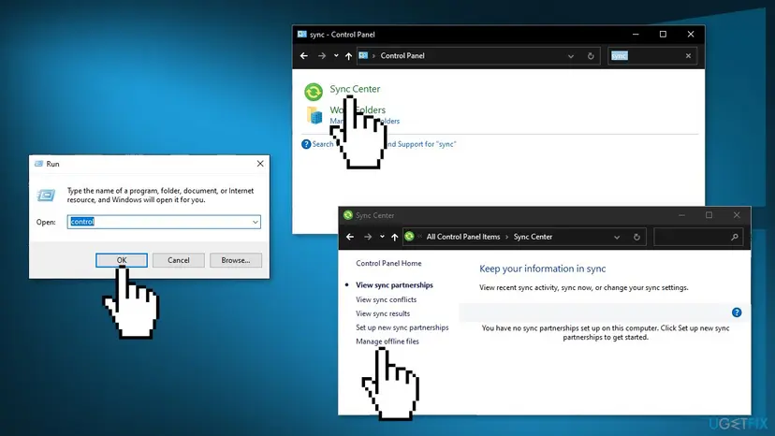775x436 pixels.
Task: Click Control Panel icon in address bar
Action: pos(363,55)
